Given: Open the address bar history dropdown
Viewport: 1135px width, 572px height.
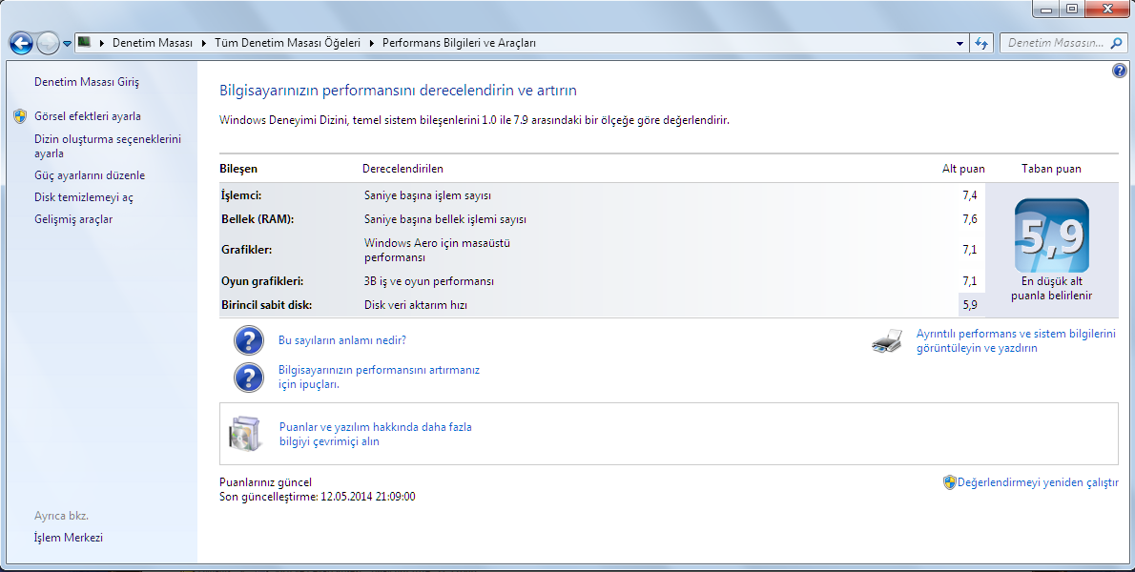Looking at the screenshot, I should click(960, 44).
